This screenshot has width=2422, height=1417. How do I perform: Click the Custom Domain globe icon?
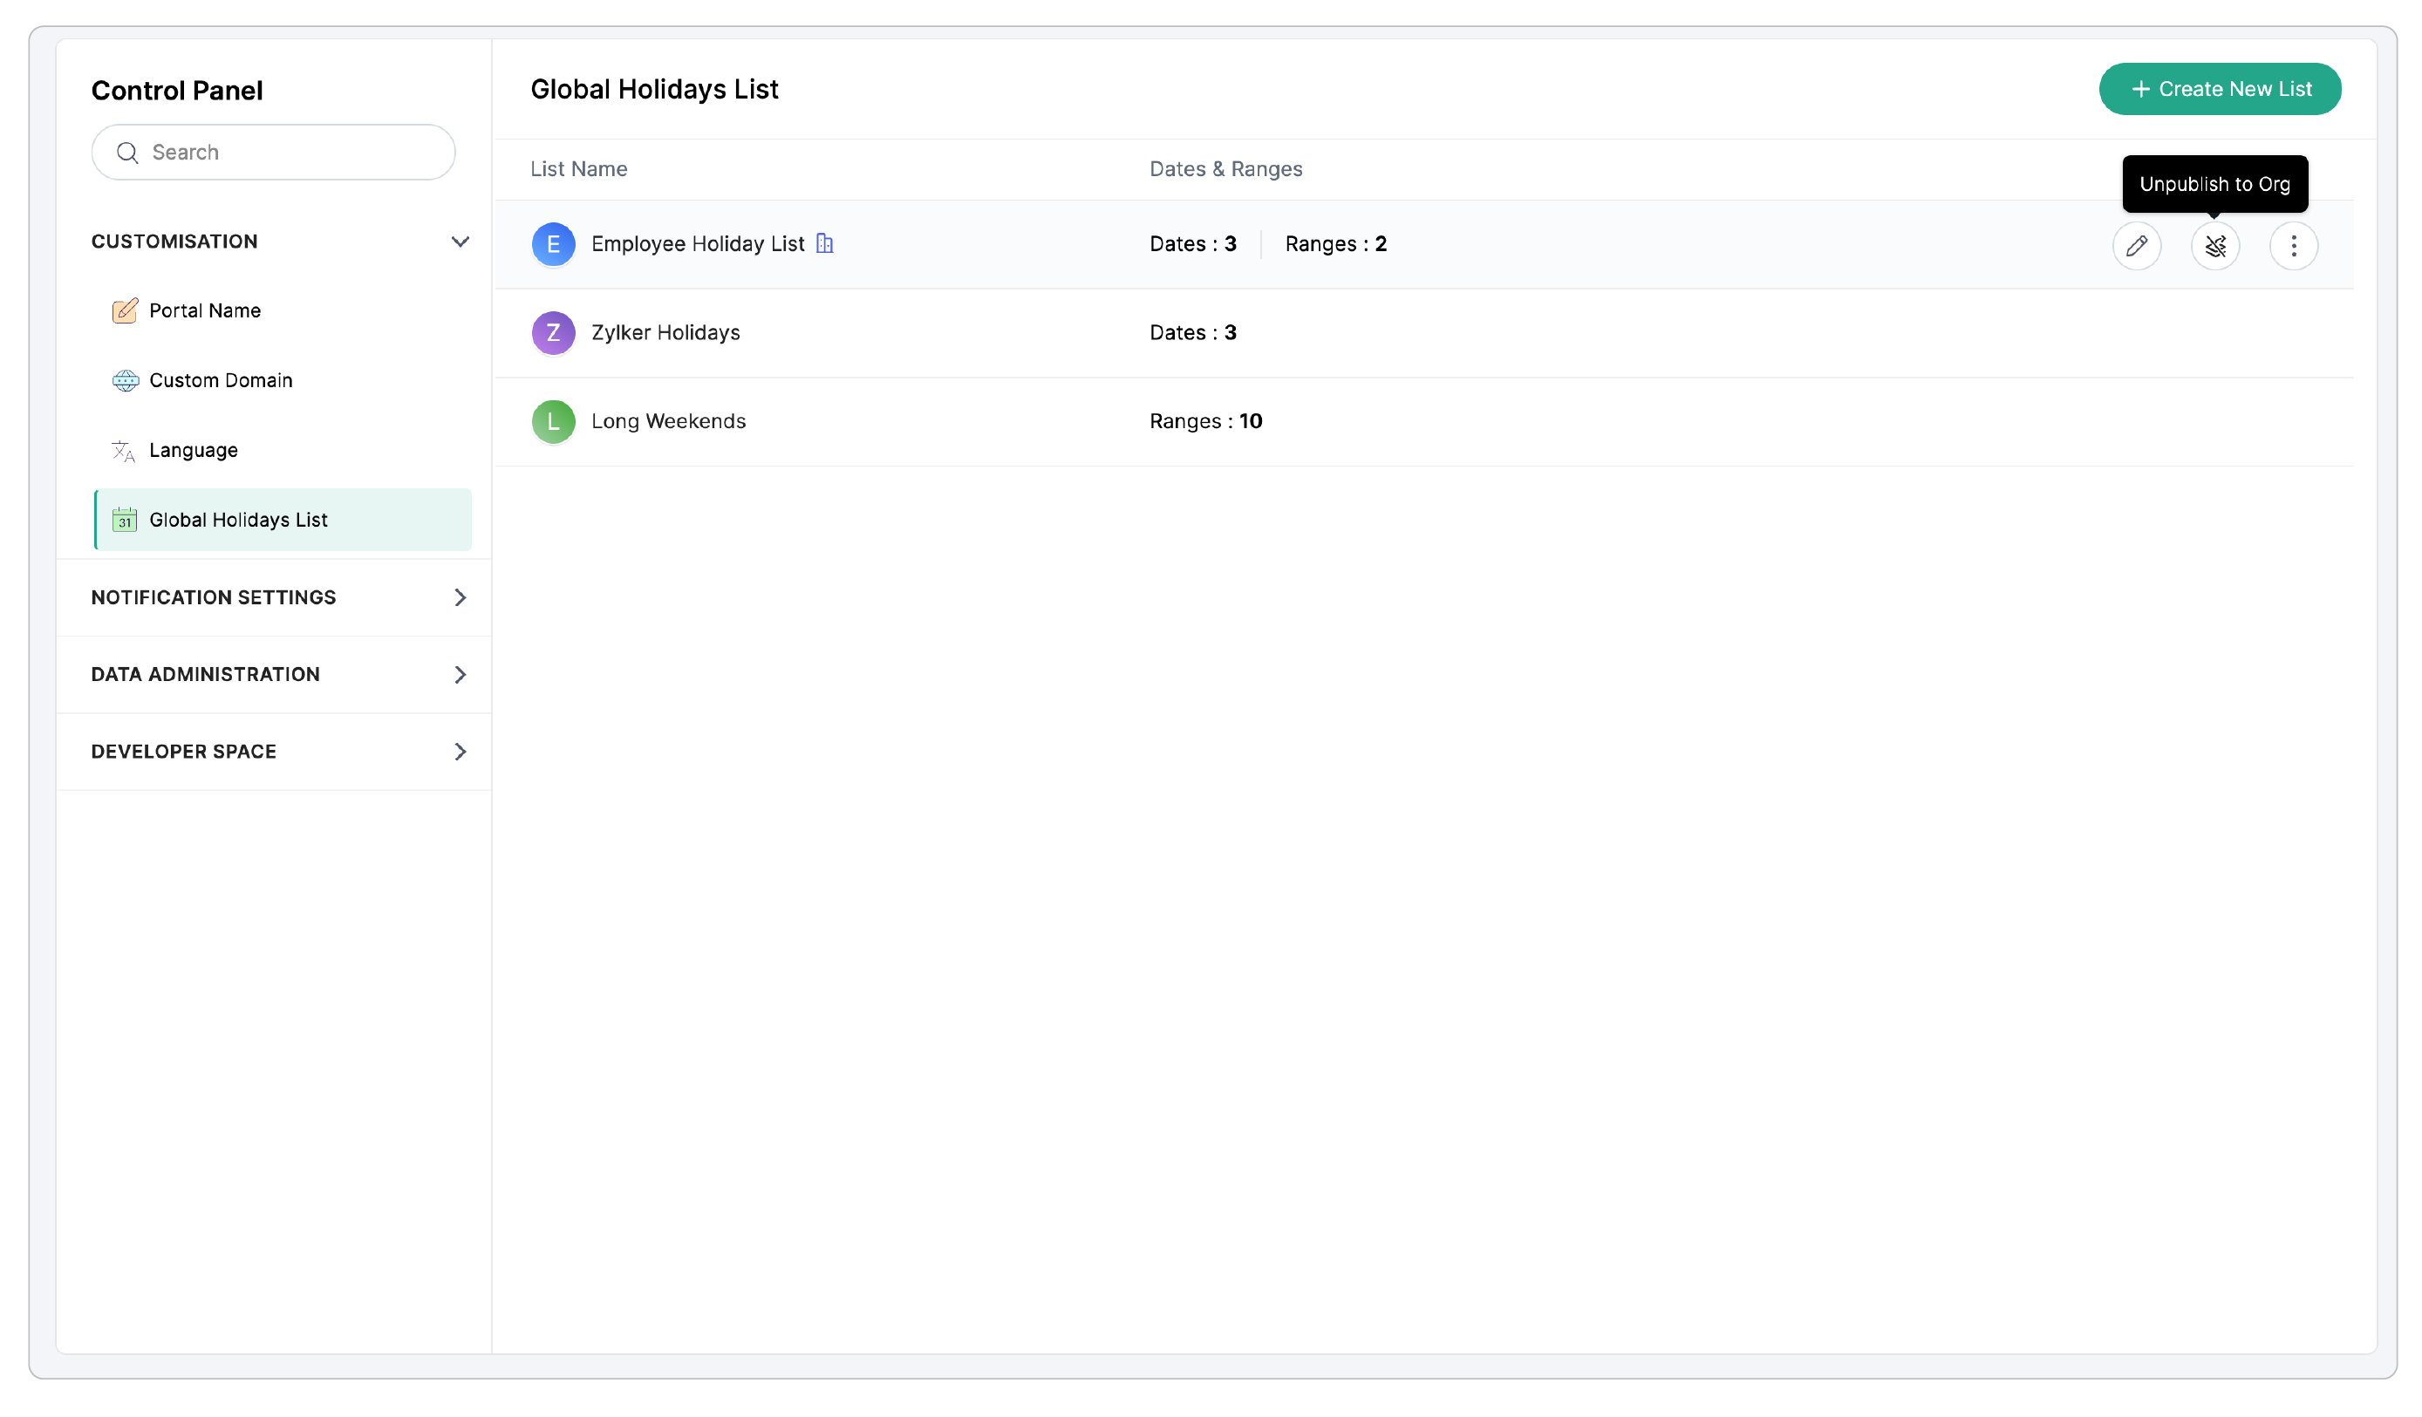coord(125,380)
